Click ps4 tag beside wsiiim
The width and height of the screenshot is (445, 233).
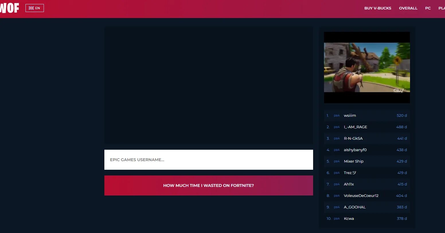pyautogui.click(x=337, y=116)
